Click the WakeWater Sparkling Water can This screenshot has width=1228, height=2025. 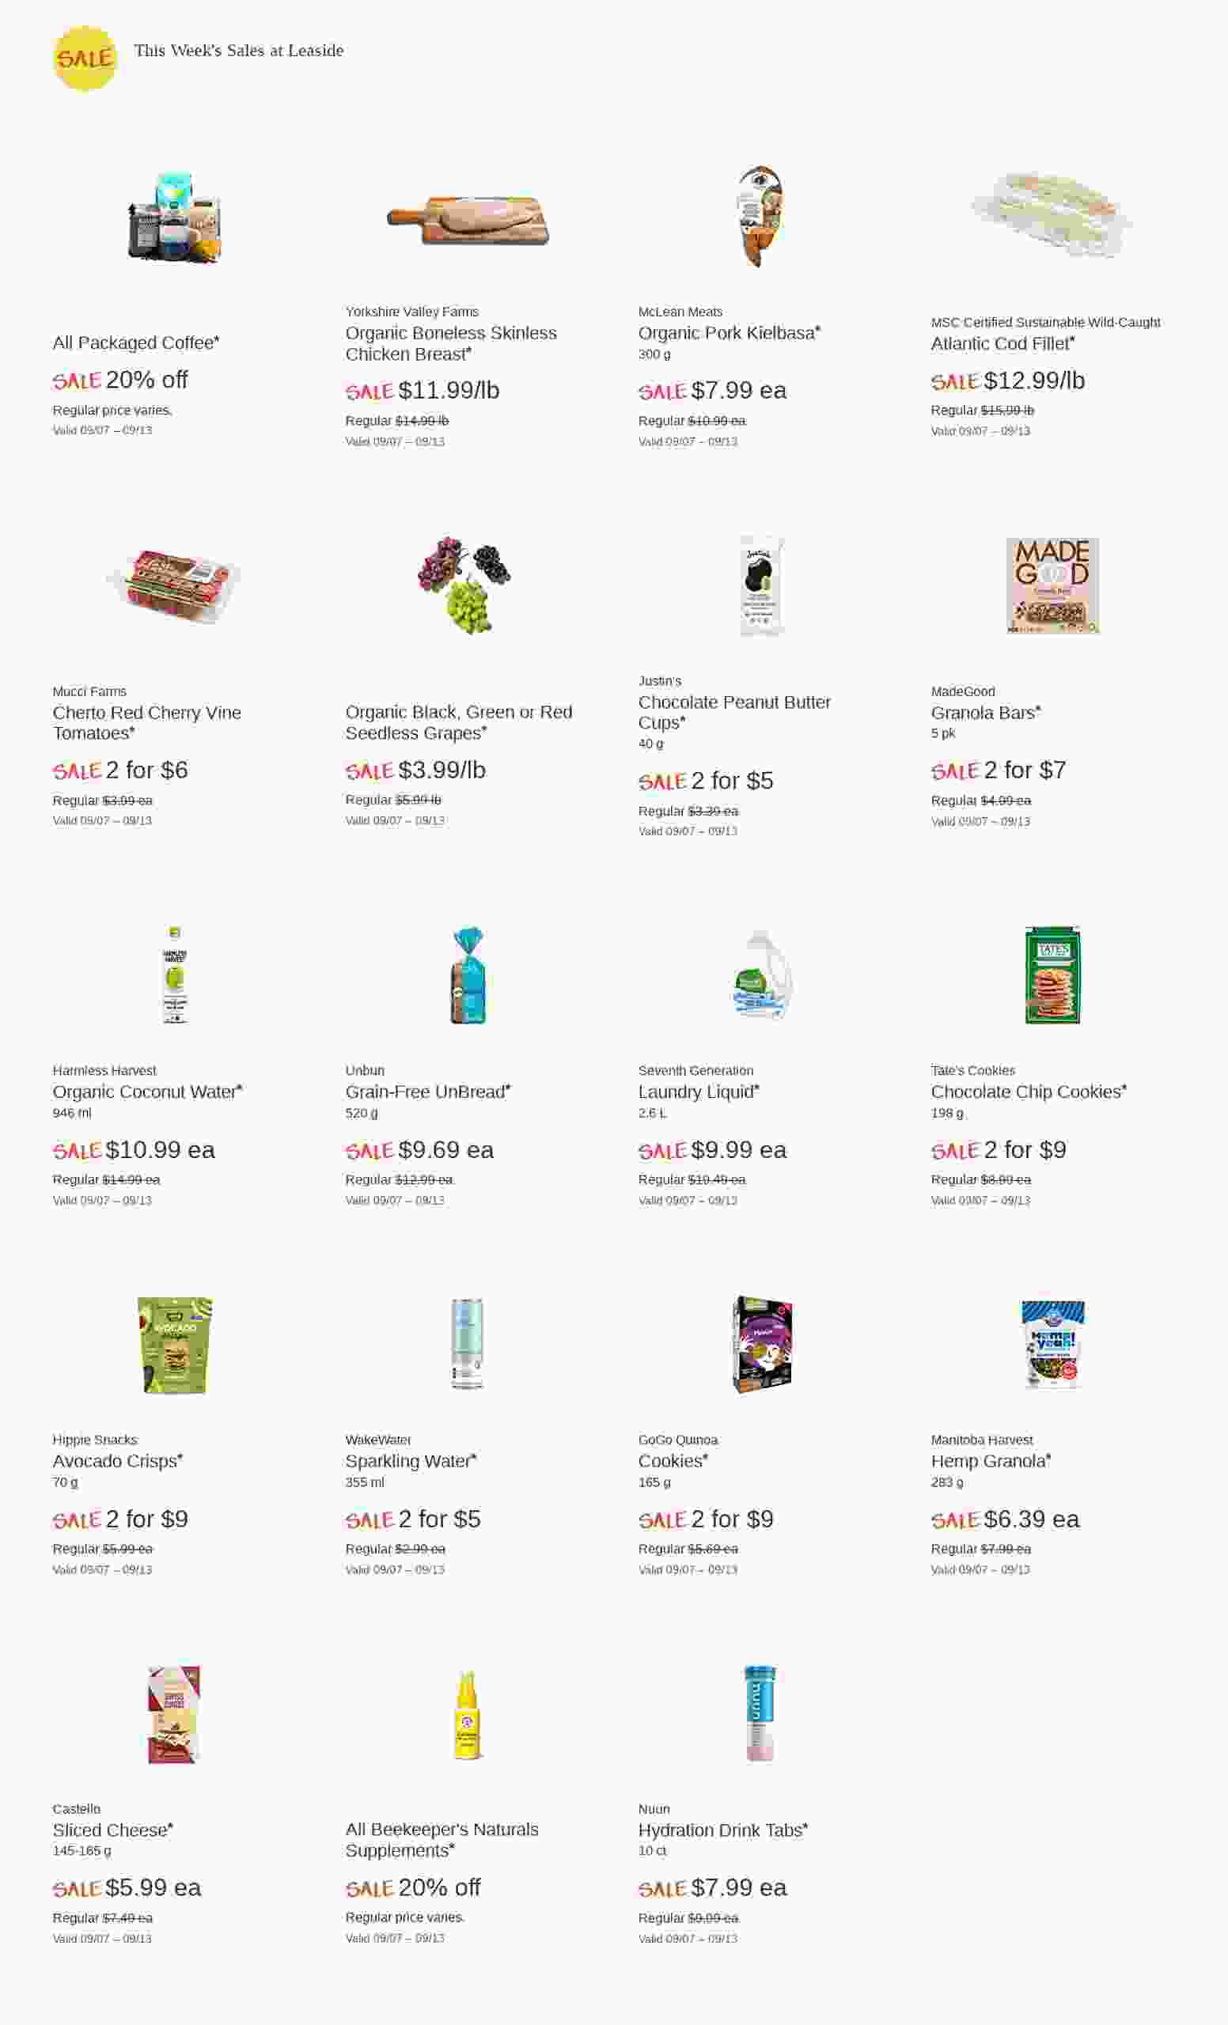pos(467,1345)
